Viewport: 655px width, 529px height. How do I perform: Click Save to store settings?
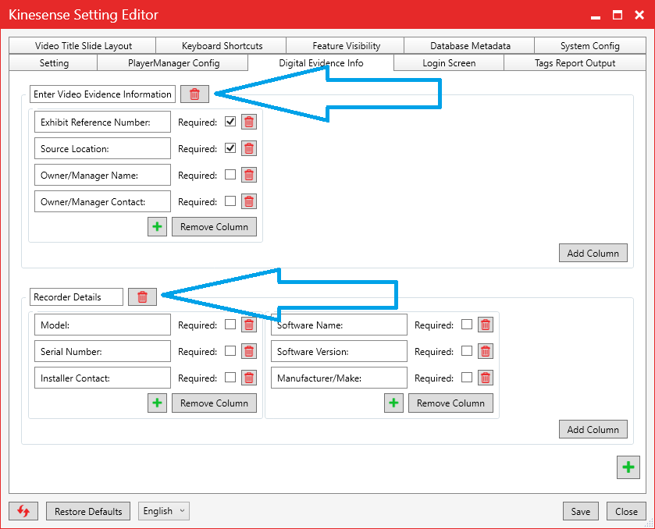pos(580,512)
